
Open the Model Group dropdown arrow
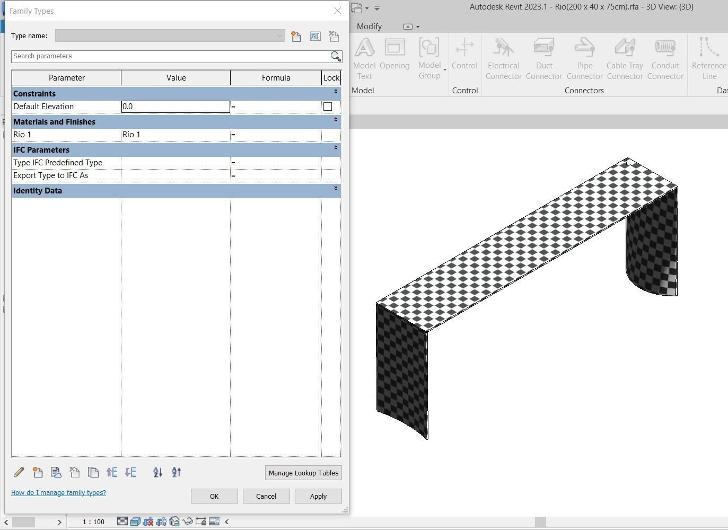pos(445,70)
